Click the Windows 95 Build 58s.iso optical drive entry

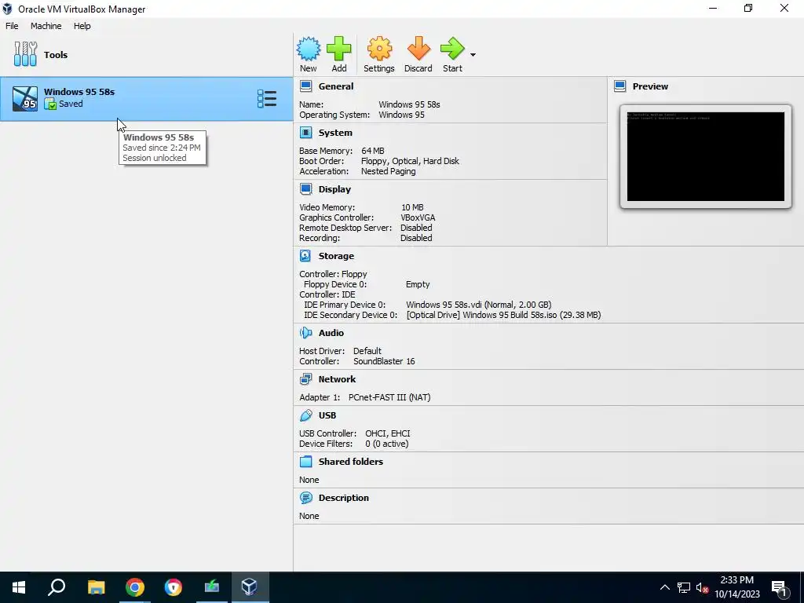click(x=503, y=315)
